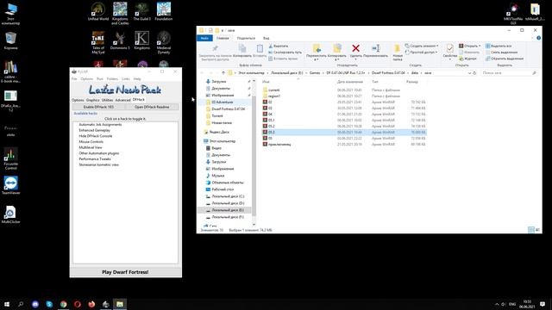Image resolution: width=552 pixels, height=310 pixels.
Task: Click the Paste (Вставить) ribbon icon
Action: 260,50
